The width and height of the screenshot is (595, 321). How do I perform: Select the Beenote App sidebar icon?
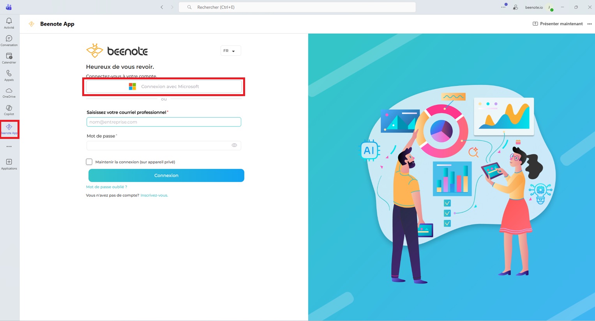[x=9, y=129]
